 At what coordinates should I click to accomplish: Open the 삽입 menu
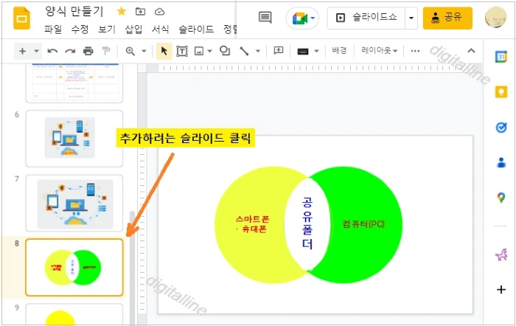(133, 30)
